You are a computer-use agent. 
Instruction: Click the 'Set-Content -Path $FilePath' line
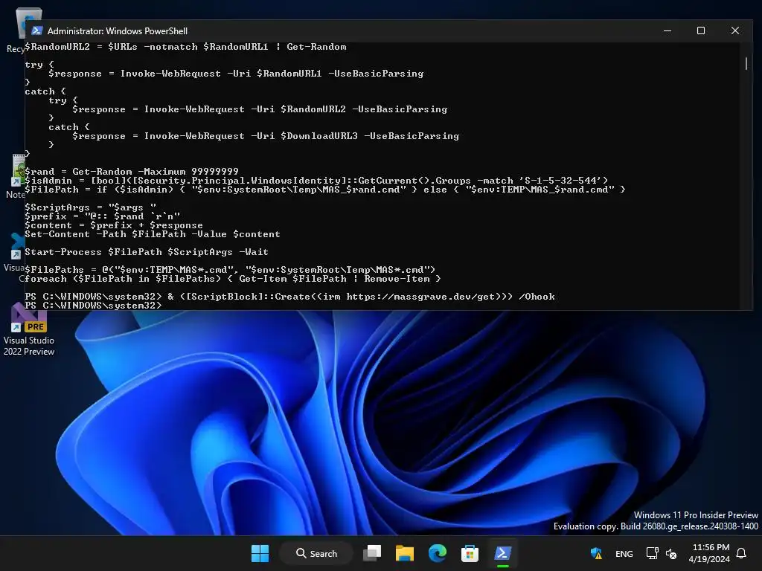point(152,234)
